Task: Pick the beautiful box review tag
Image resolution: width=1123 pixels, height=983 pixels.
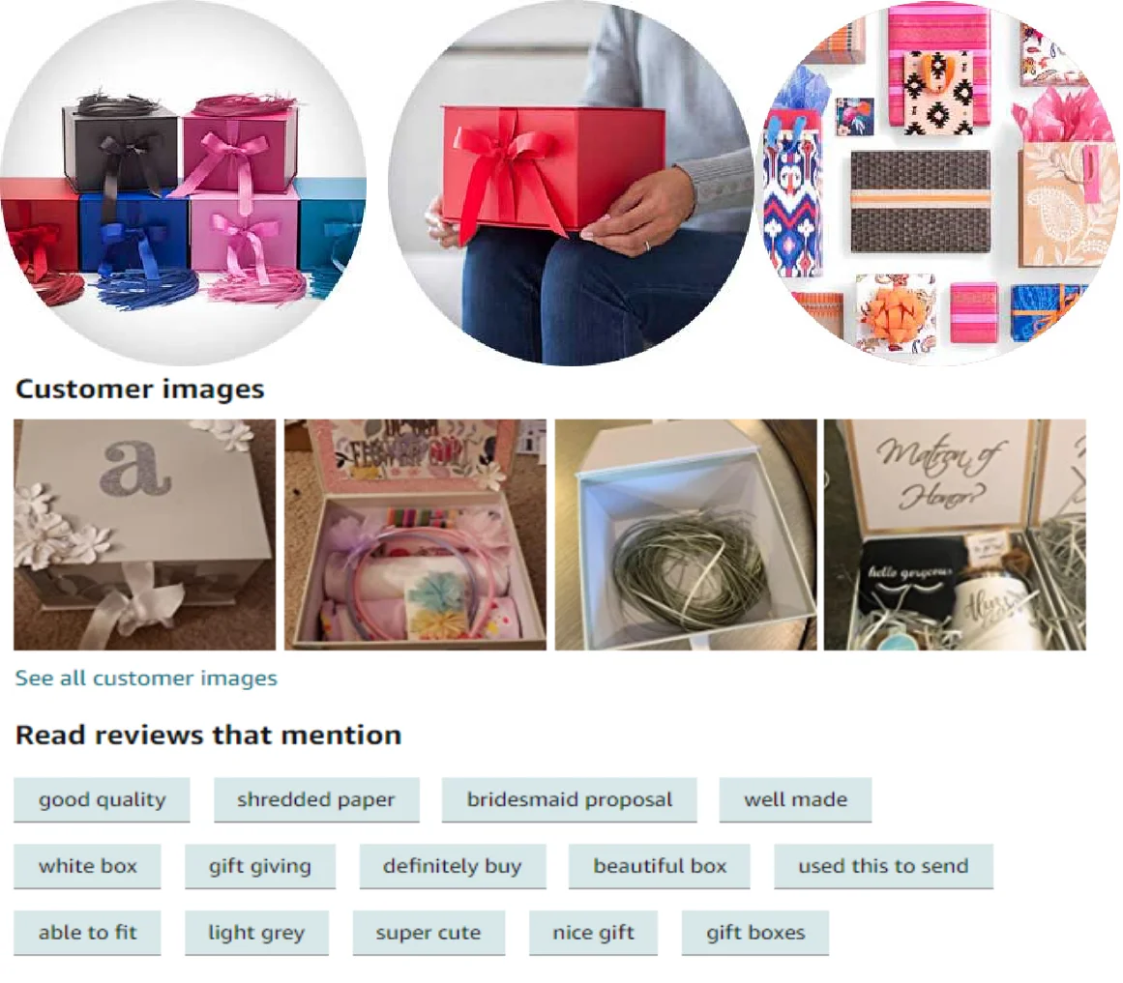Action: click(x=660, y=866)
